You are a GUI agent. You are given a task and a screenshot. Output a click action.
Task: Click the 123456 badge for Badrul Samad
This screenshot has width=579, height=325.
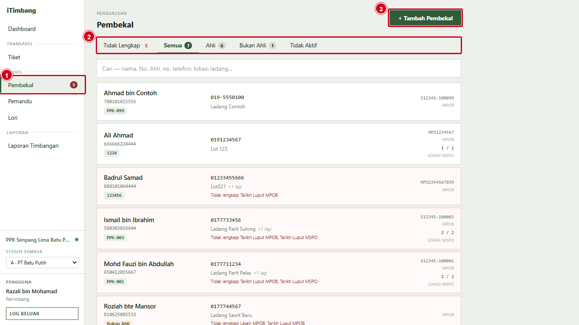pos(114,196)
